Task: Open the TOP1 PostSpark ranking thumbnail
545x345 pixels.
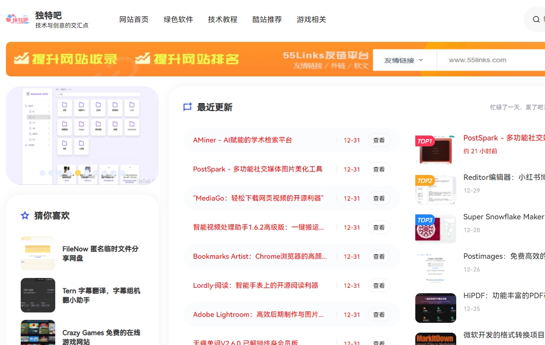Action: tap(435, 150)
